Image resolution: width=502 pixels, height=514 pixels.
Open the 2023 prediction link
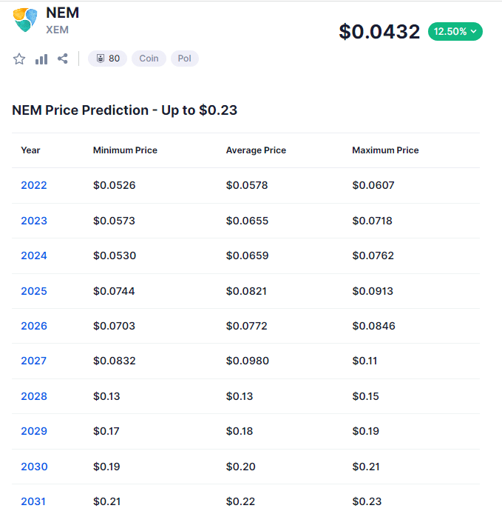[x=34, y=221]
